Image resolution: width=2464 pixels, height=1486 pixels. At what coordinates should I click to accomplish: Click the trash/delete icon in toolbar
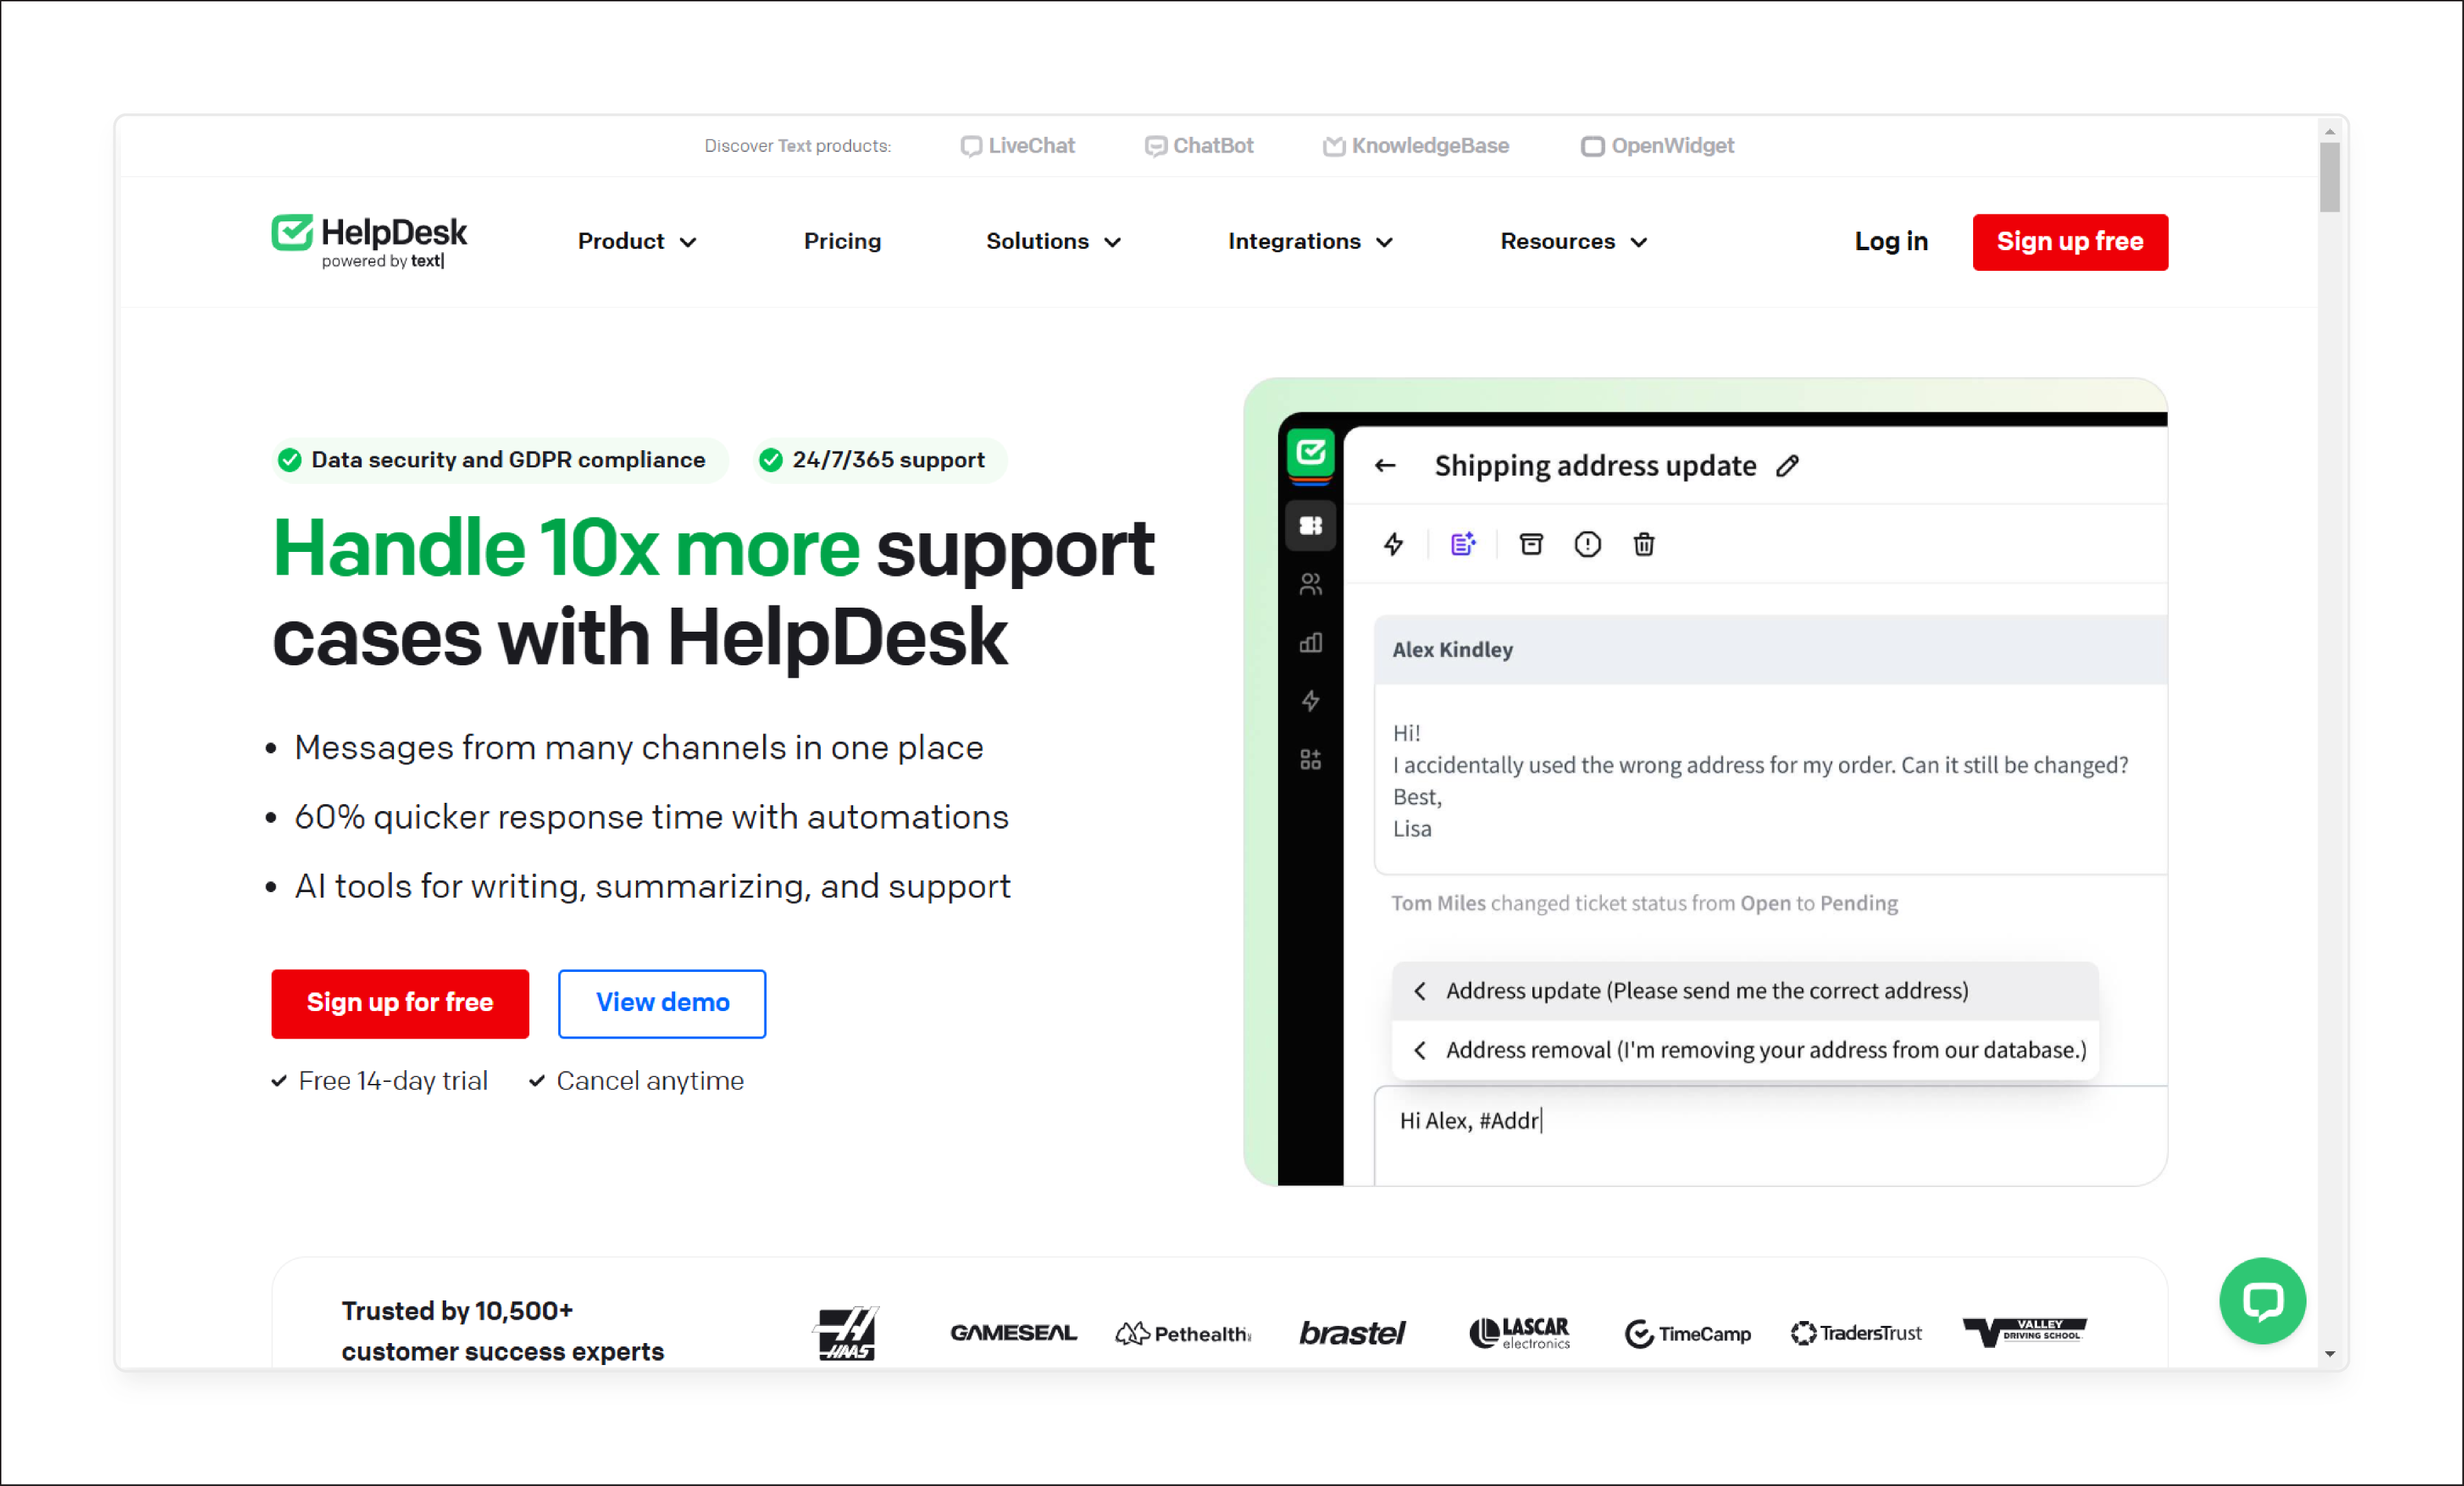pos(1646,544)
